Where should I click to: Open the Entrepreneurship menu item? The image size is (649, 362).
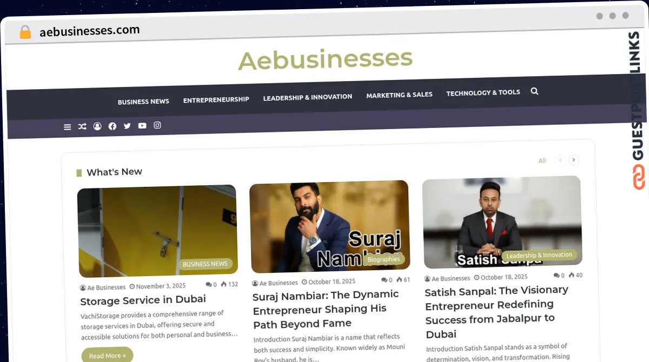[x=216, y=99]
